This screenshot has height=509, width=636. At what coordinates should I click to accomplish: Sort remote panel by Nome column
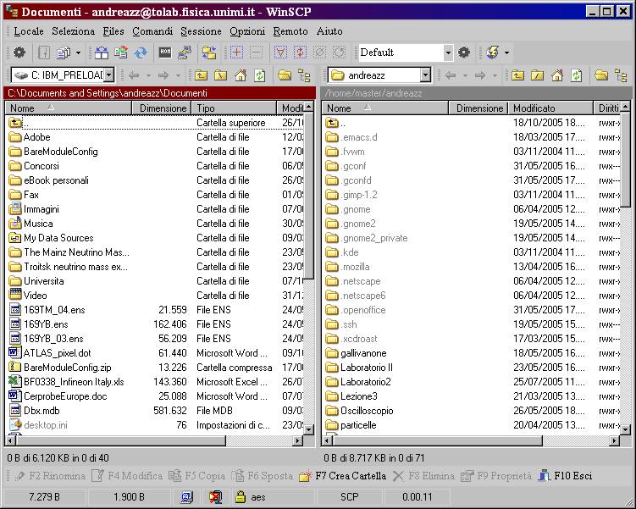point(385,108)
